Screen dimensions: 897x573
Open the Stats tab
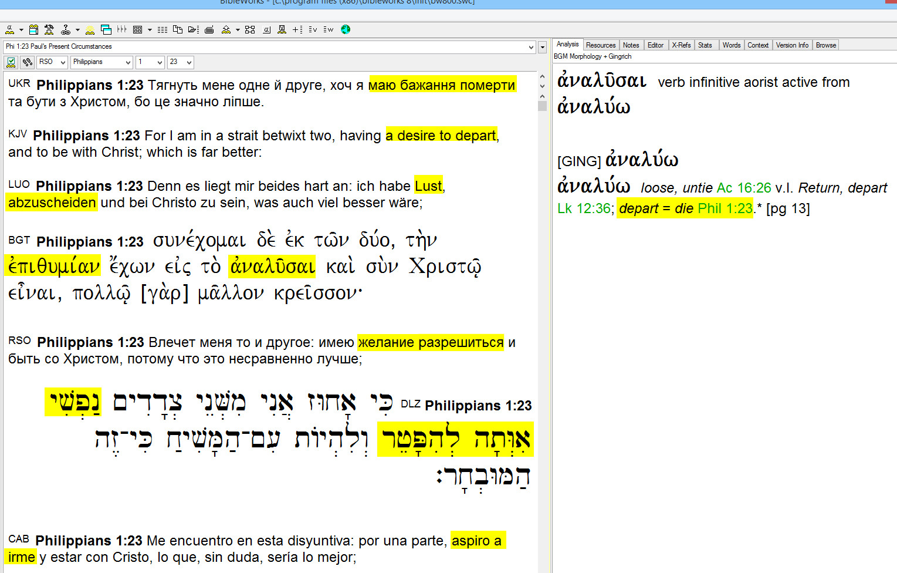click(x=705, y=45)
